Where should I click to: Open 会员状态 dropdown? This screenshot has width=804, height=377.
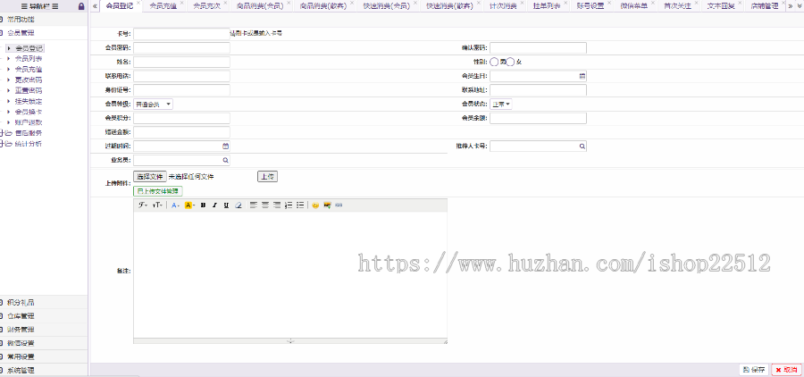coord(501,105)
